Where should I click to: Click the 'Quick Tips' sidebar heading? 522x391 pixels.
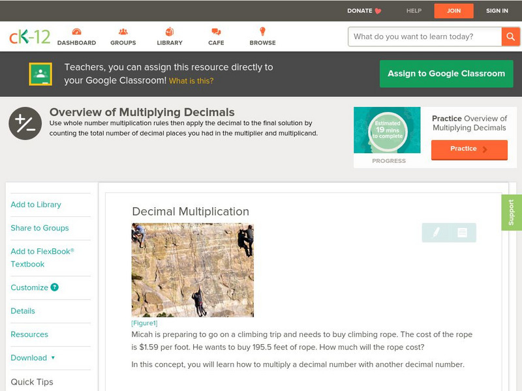(x=32, y=382)
